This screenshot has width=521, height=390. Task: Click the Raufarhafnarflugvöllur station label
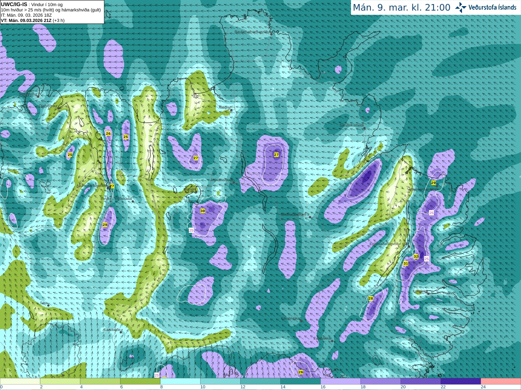click(x=252, y=31)
